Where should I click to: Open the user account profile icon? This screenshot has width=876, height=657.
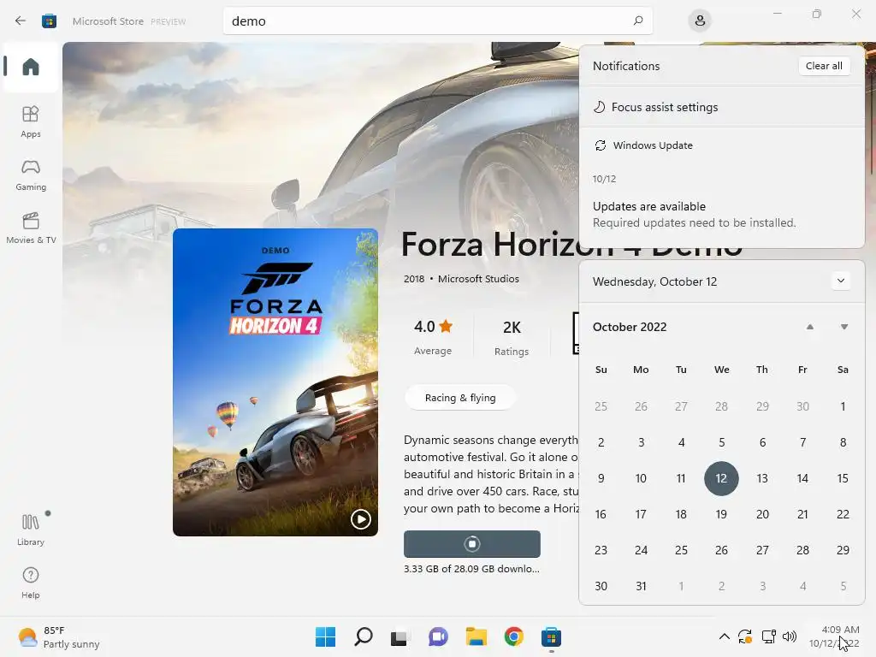[x=700, y=21]
